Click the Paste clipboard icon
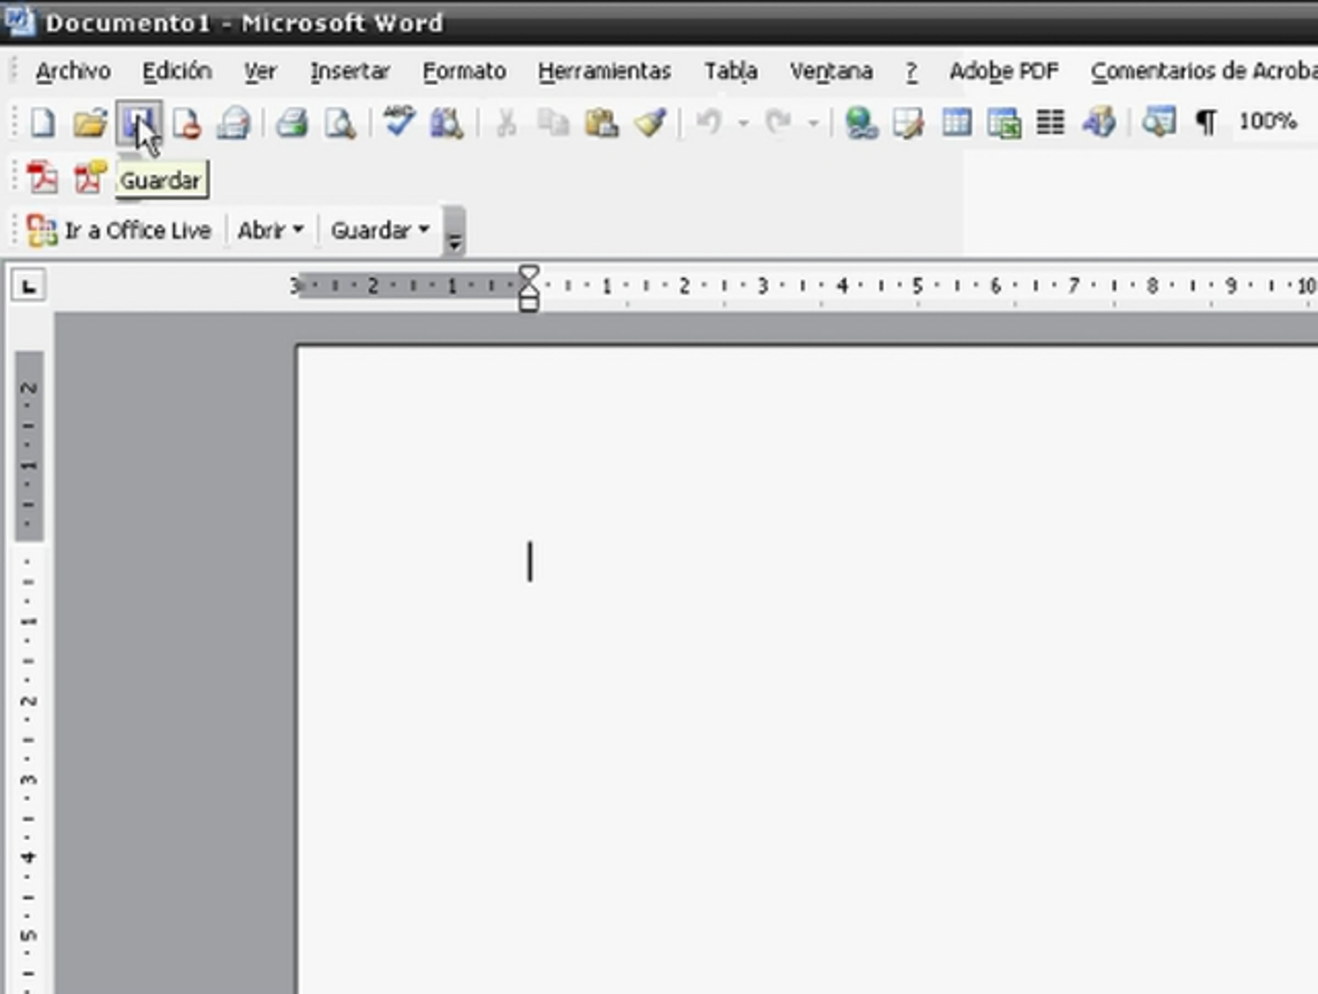This screenshot has width=1318, height=994. [x=601, y=123]
